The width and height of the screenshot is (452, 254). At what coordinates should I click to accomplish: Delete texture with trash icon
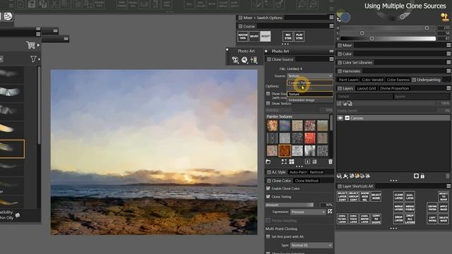coord(331,162)
